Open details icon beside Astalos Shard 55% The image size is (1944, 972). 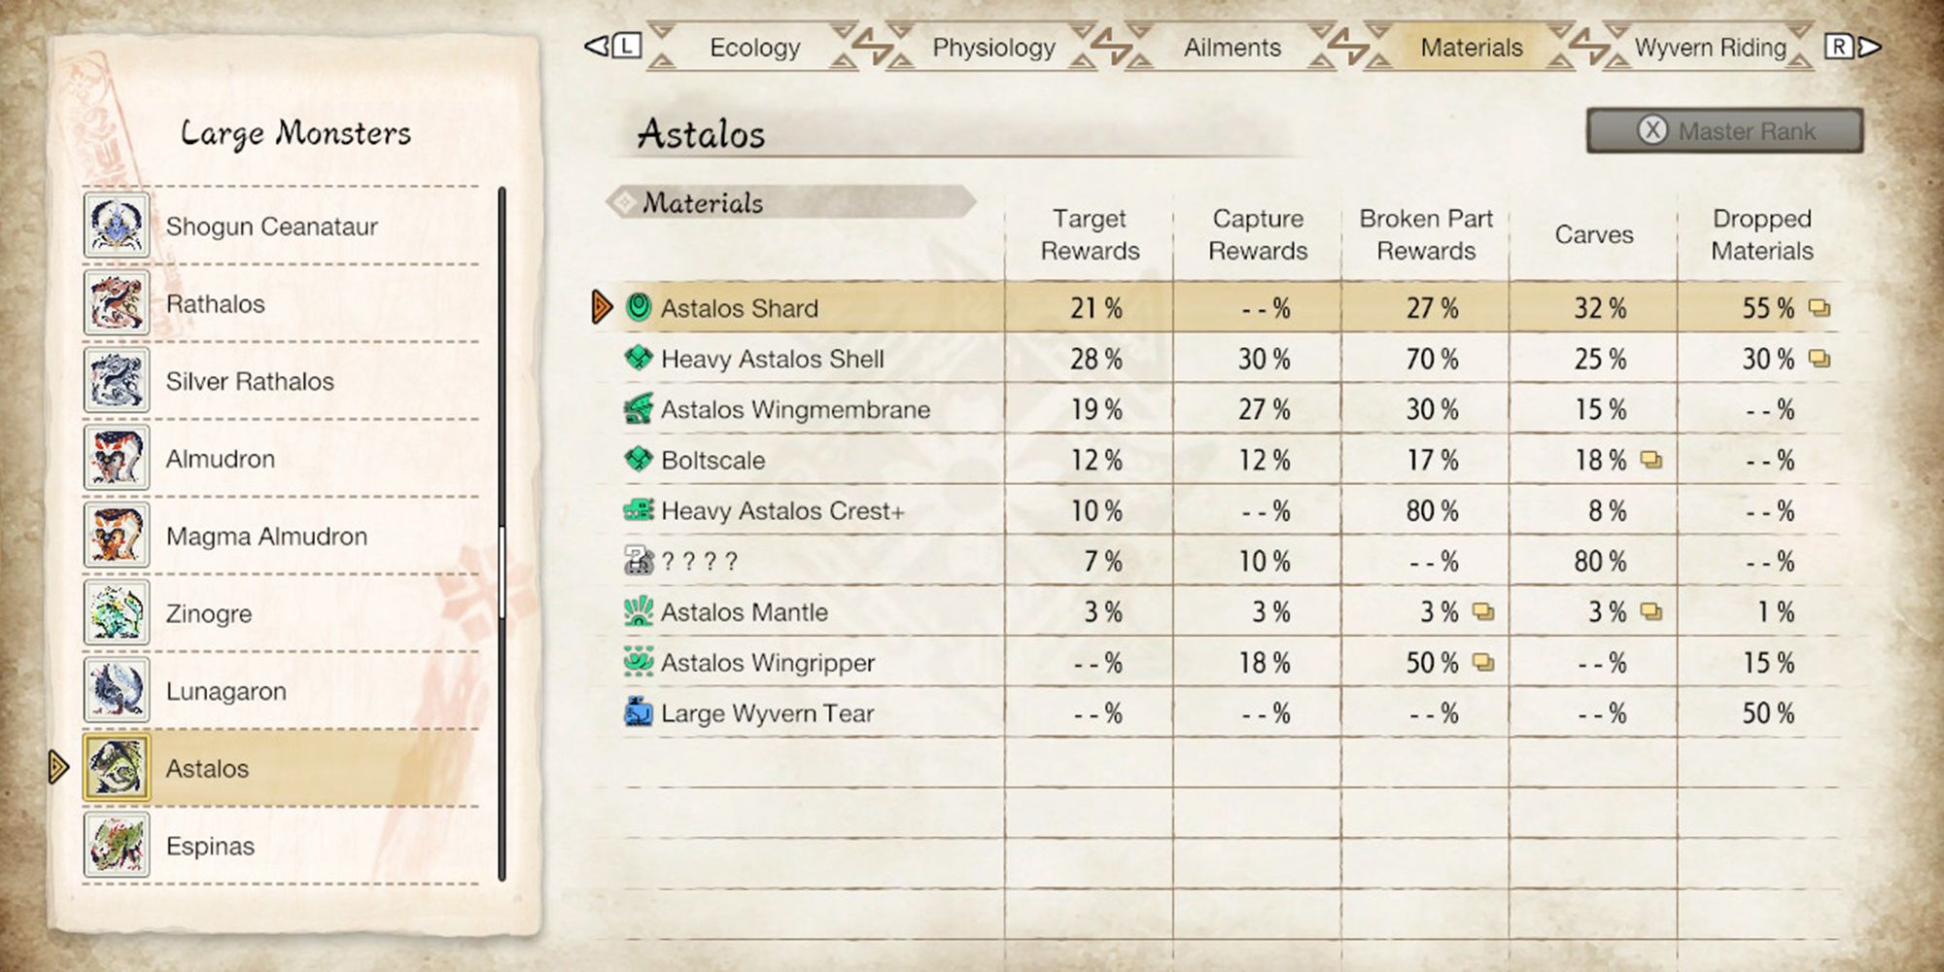coord(1819,308)
